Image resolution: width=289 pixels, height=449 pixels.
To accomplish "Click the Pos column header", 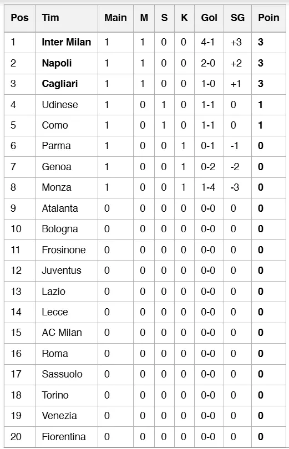I will coord(19,18).
